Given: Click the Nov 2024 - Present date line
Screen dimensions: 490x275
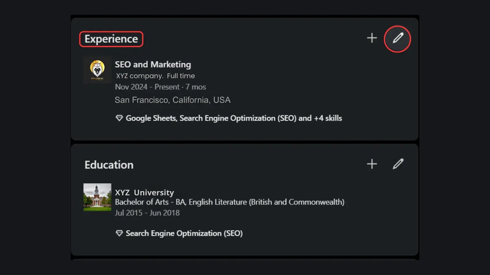Looking at the screenshot, I should click(x=160, y=87).
